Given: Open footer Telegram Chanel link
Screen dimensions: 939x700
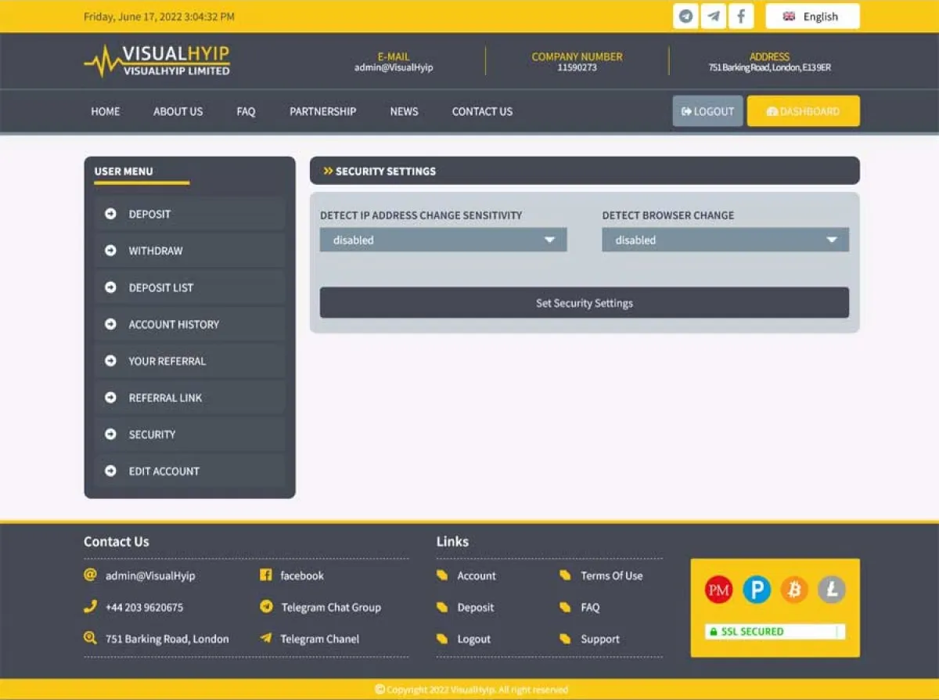Looking at the screenshot, I should [x=320, y=639].
